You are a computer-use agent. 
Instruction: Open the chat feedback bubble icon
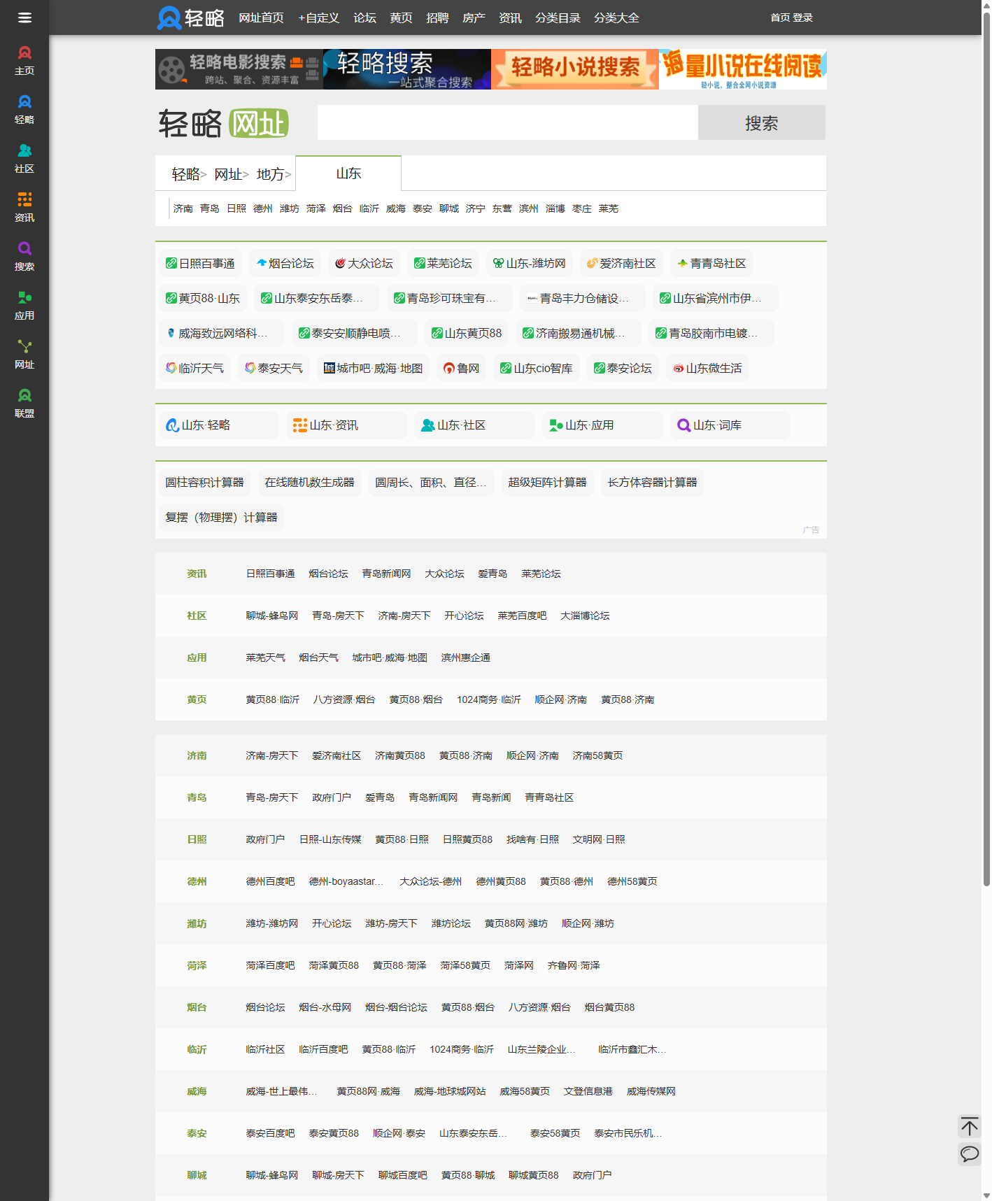click(969, 1153)
